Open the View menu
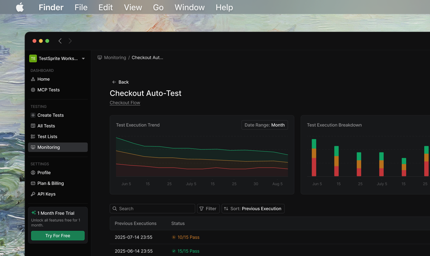Image resolution: width=430 pixels, height=256 pixels. click(133, 7)
